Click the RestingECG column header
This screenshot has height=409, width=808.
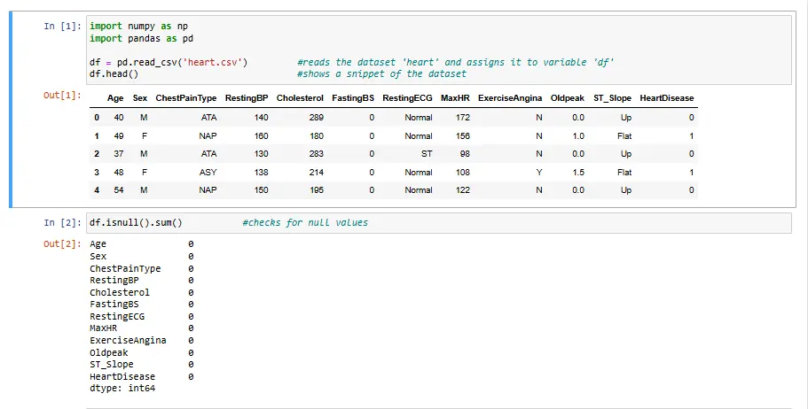[x=407, y=98]
